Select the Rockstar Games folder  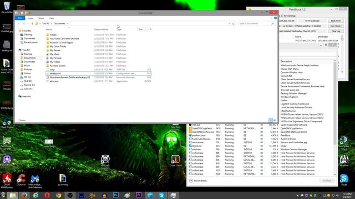tap(58, 66)
